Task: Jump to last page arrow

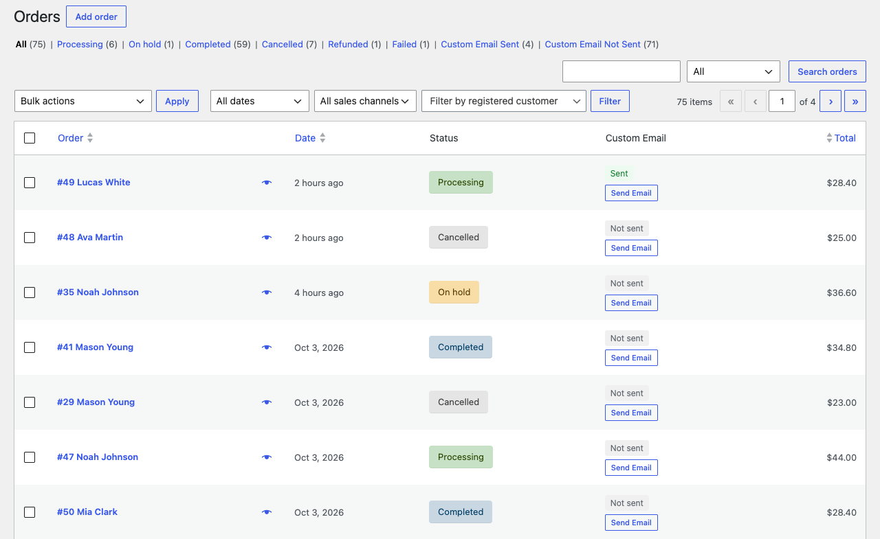Action: pos(855,101)
